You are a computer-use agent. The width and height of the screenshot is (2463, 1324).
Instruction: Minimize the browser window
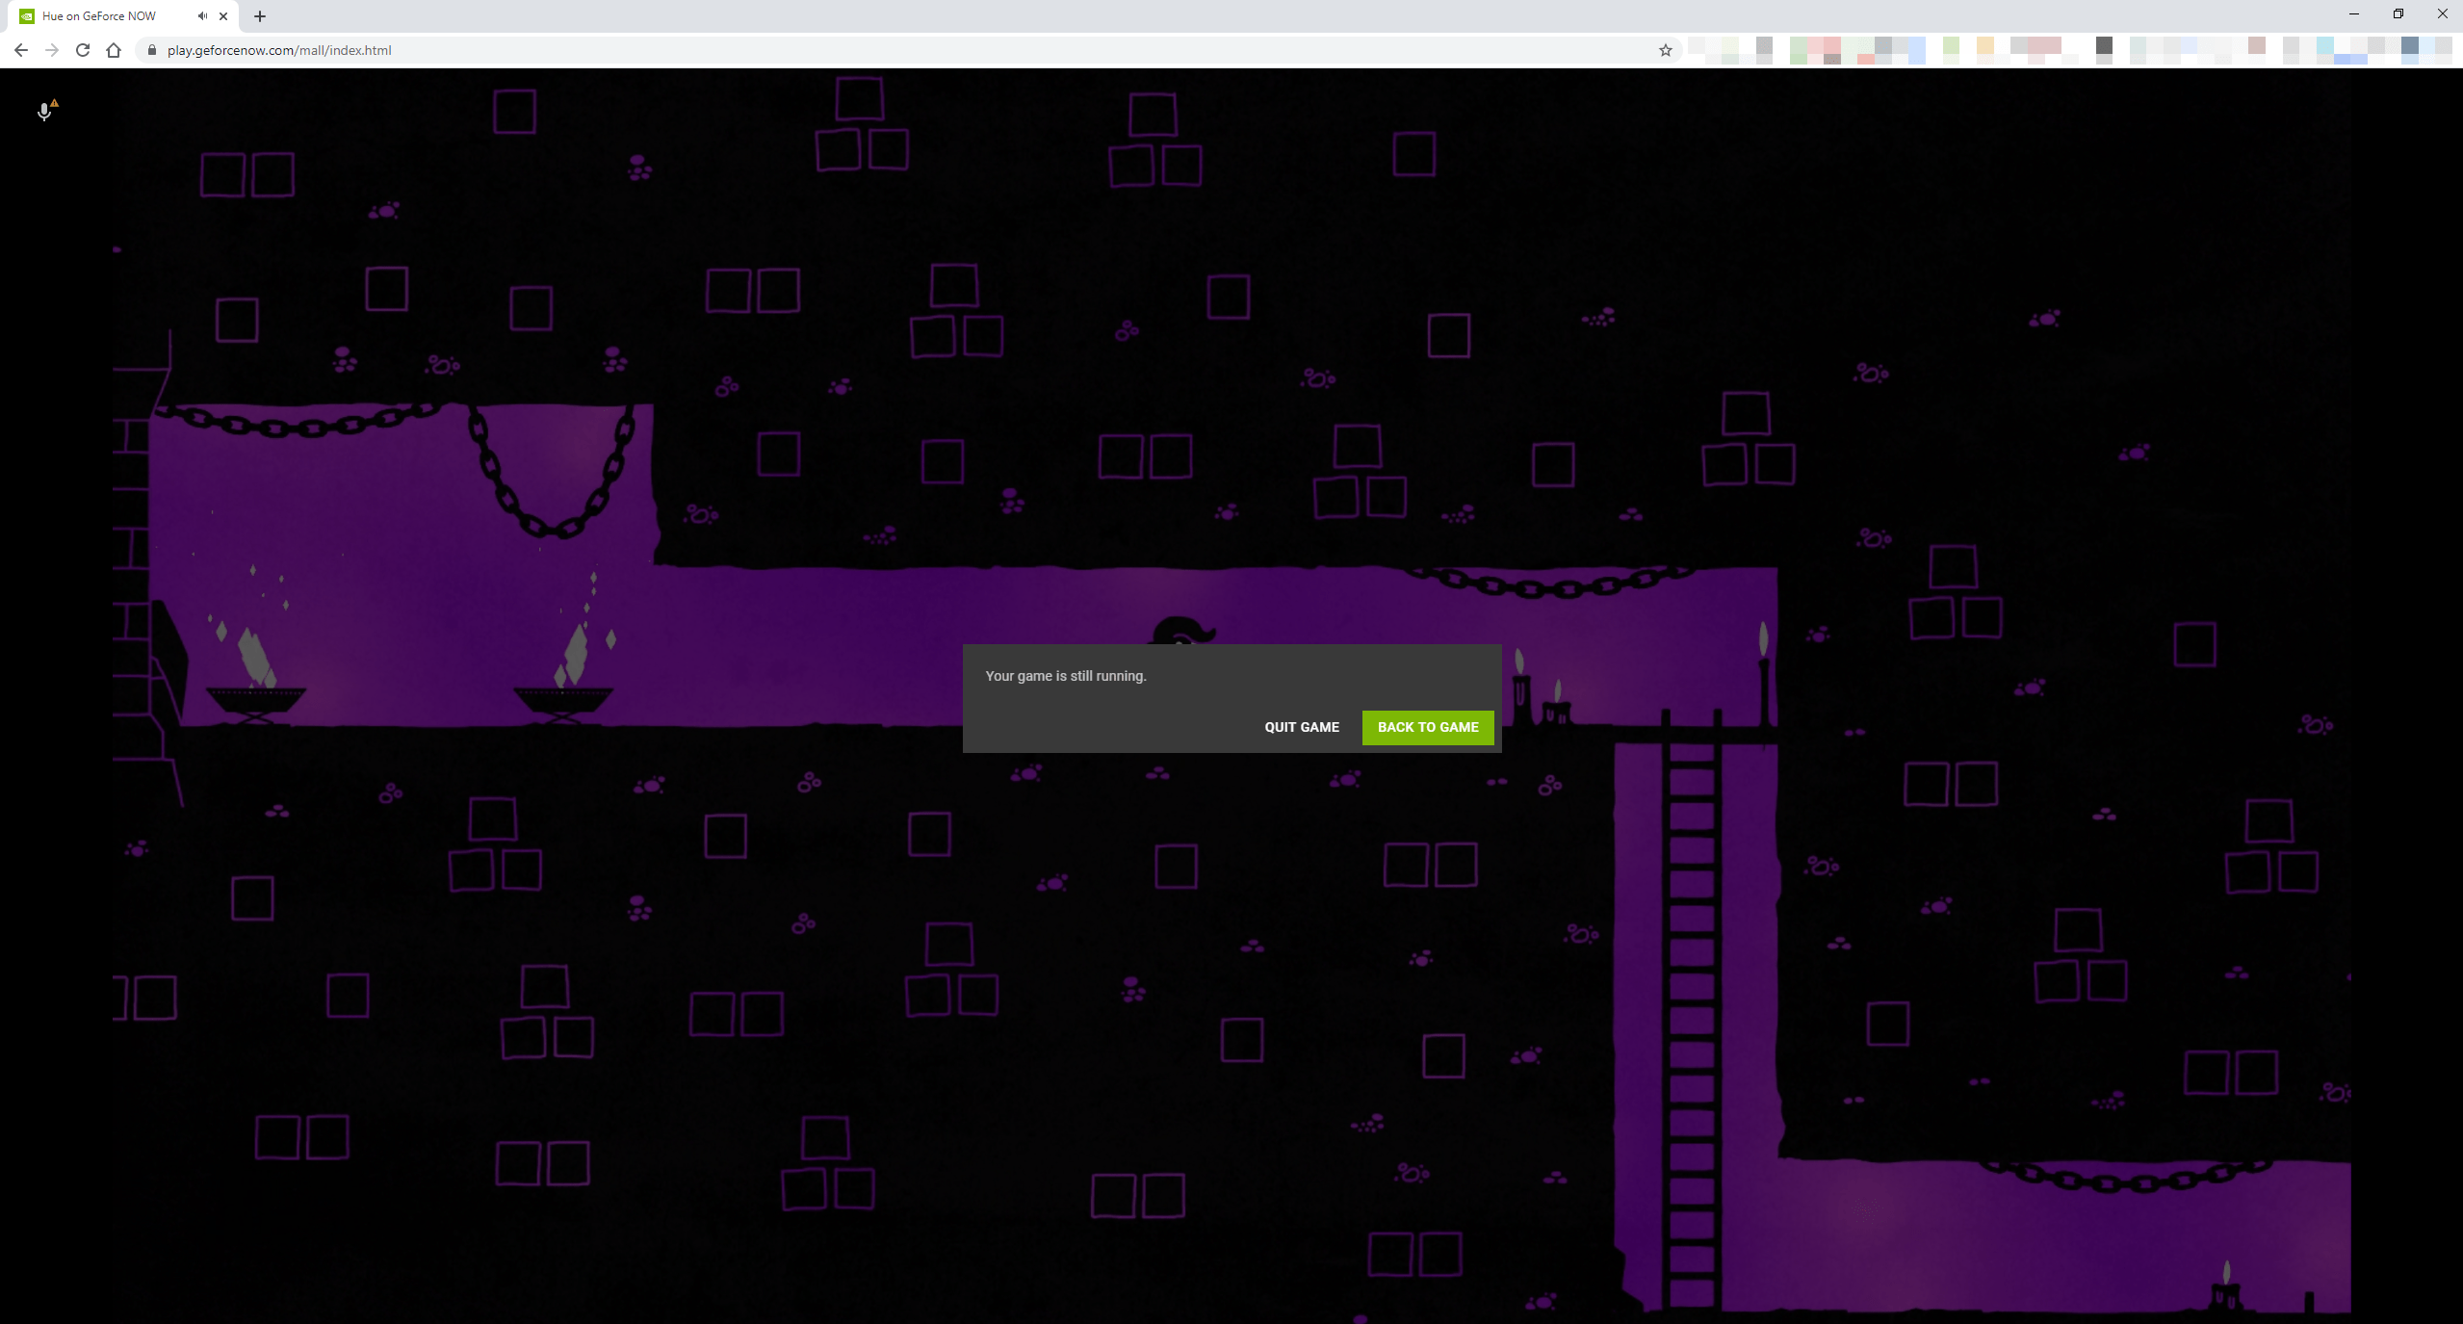pos(2353,13)
